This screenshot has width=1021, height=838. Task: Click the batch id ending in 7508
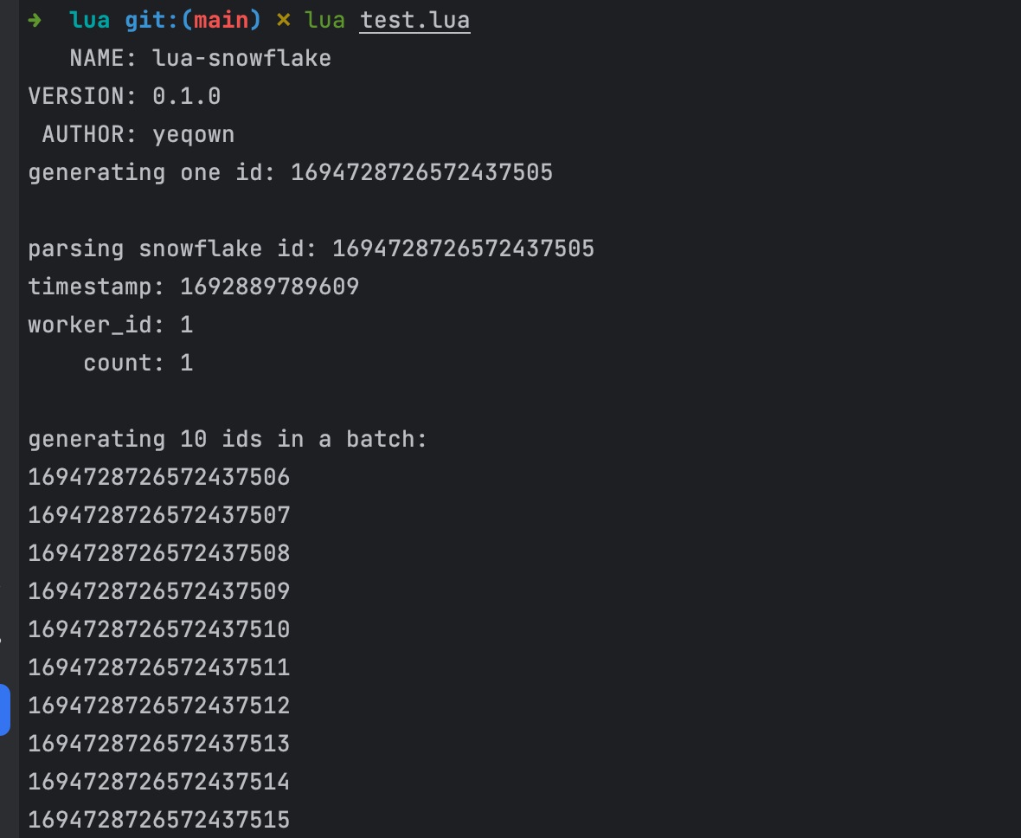click(x=159, y=553)
